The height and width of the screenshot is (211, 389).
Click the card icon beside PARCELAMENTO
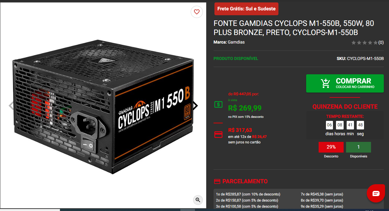click(217, 181)
